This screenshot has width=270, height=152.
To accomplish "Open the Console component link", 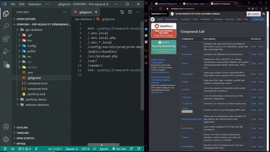I will (x=186, y=90).
